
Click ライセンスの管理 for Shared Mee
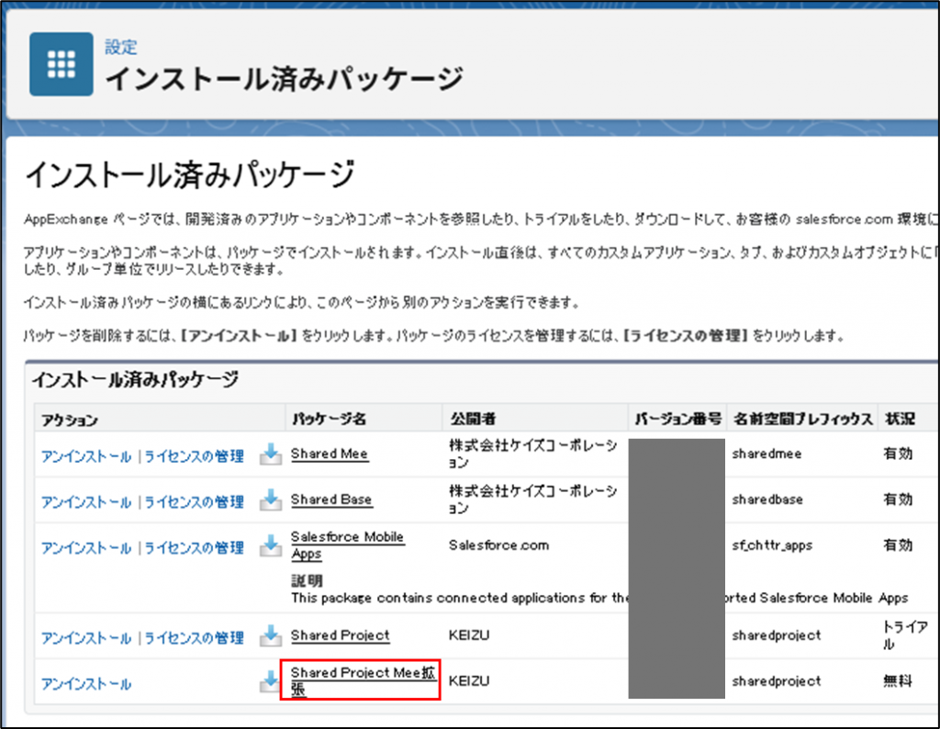tap(194, 456)
